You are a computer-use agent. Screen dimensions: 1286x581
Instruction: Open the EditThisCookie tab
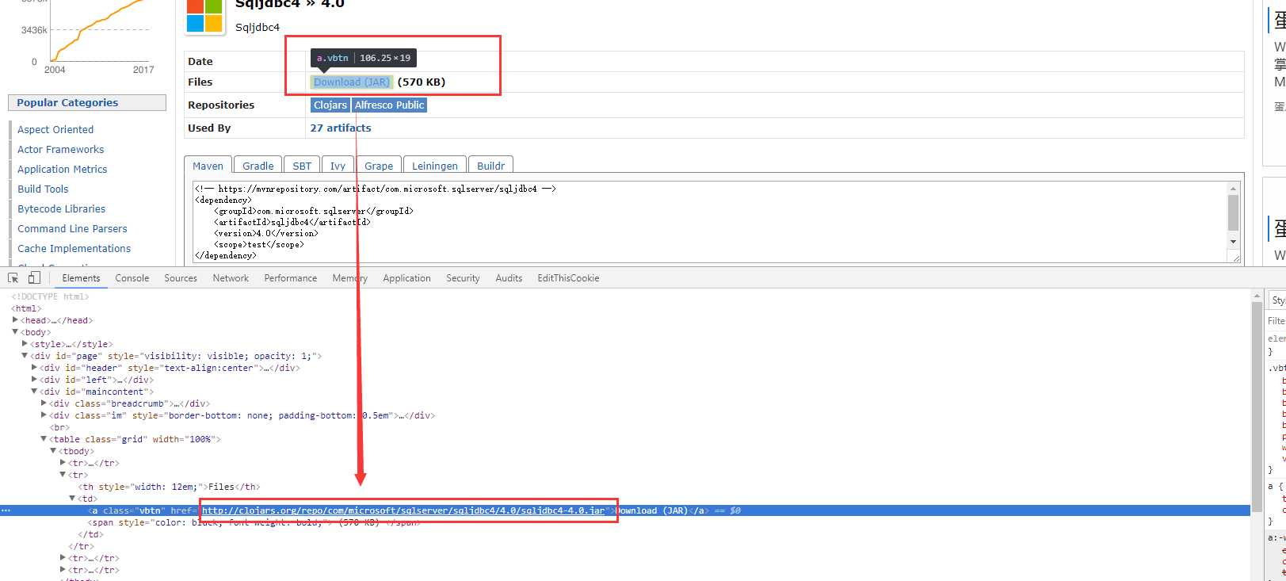[x=568, y=278]
